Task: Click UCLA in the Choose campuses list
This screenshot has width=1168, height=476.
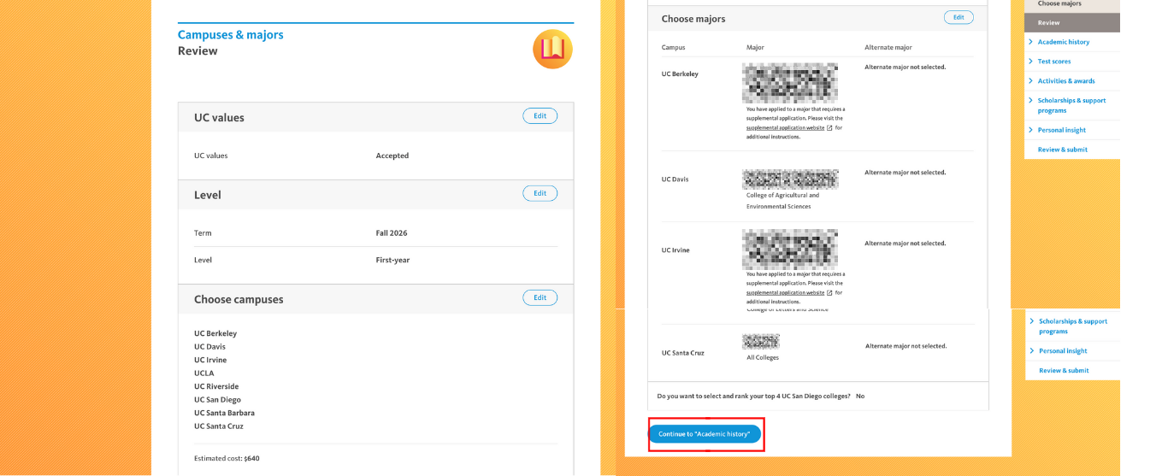Action: (204, 373)
